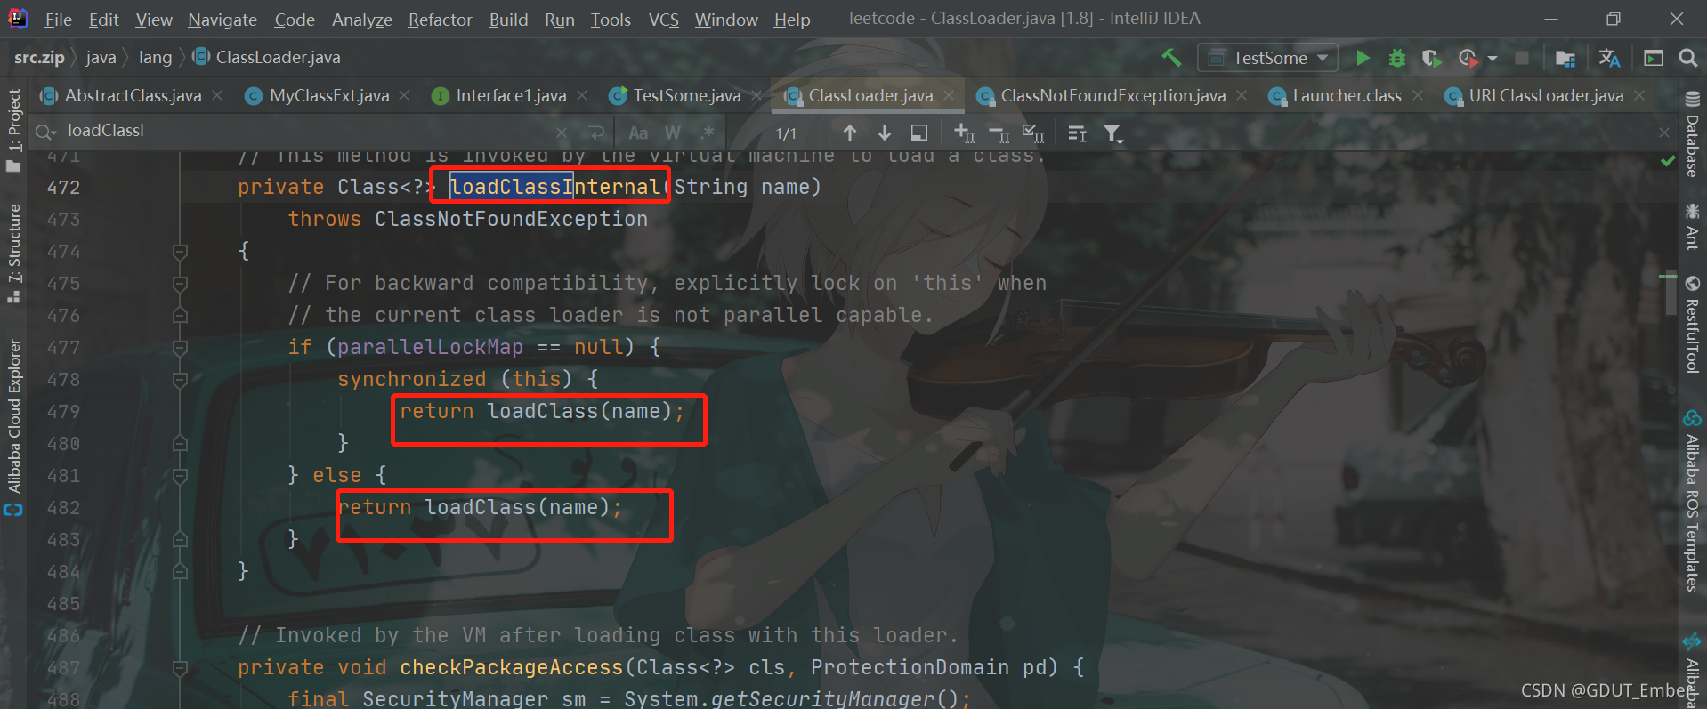Click the Translate icon in the toolbar
Screen dimensions: 1707x709
coord(1609,58)
